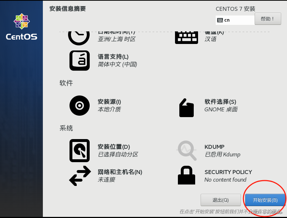
Task: Click the installation source disc icon
Action: (80, 106)
